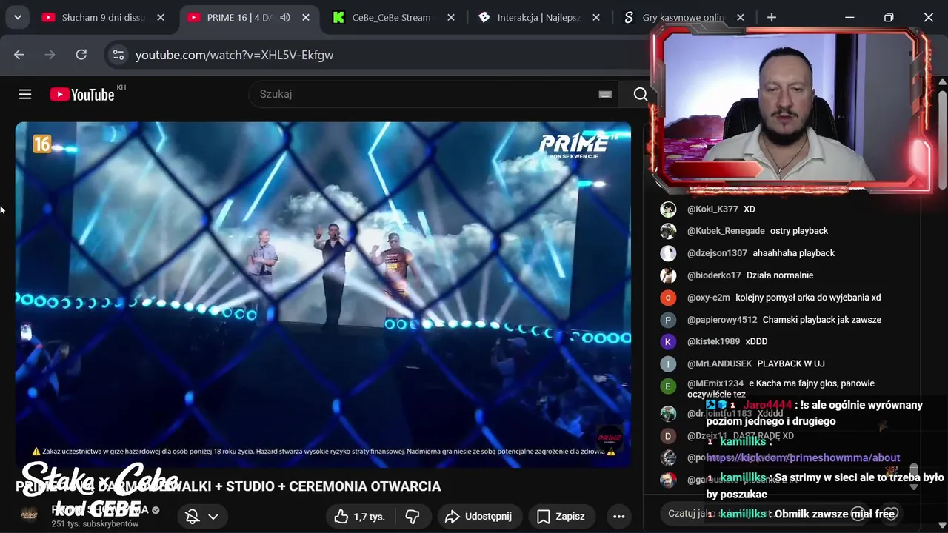Close the CeBe_CeBe Stream tab
Viewport: 948px width, 533px height.
click(451, 17)
